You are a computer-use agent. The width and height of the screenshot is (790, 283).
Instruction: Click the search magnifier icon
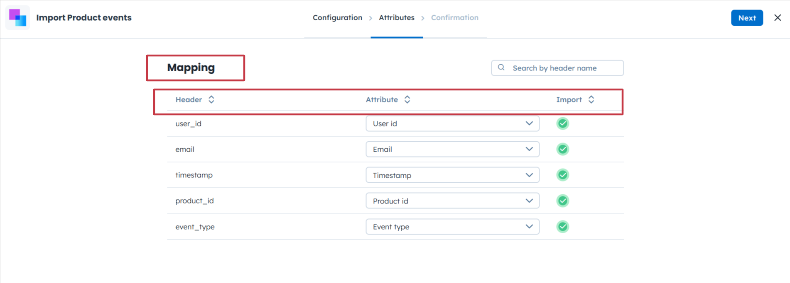(x=501, y=68)
